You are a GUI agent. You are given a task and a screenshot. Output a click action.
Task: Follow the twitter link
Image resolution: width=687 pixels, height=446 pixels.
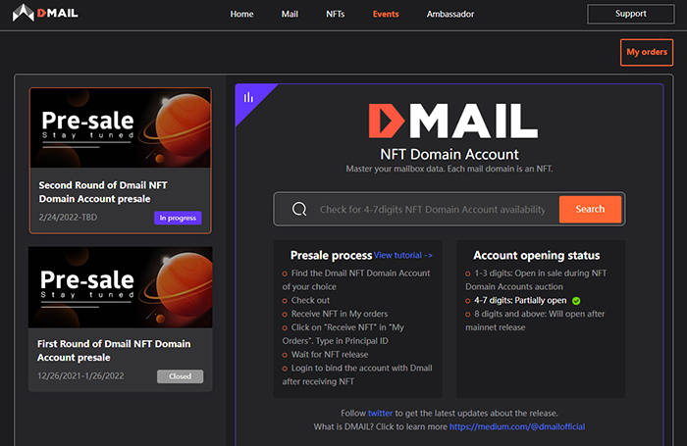pyautogui.click(x=380, y=414)
